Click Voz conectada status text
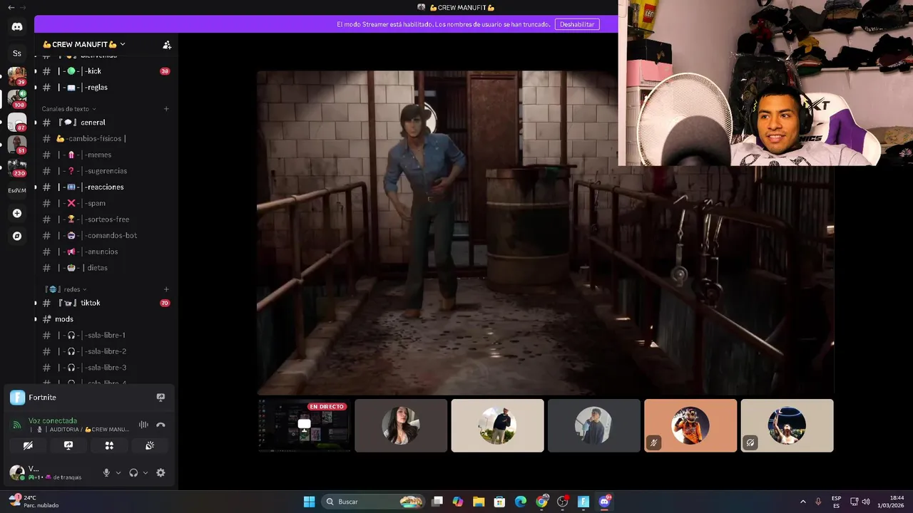 (x=53, y=420)
